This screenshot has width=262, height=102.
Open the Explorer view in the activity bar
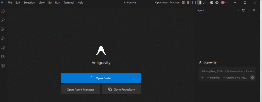[3, 11]
